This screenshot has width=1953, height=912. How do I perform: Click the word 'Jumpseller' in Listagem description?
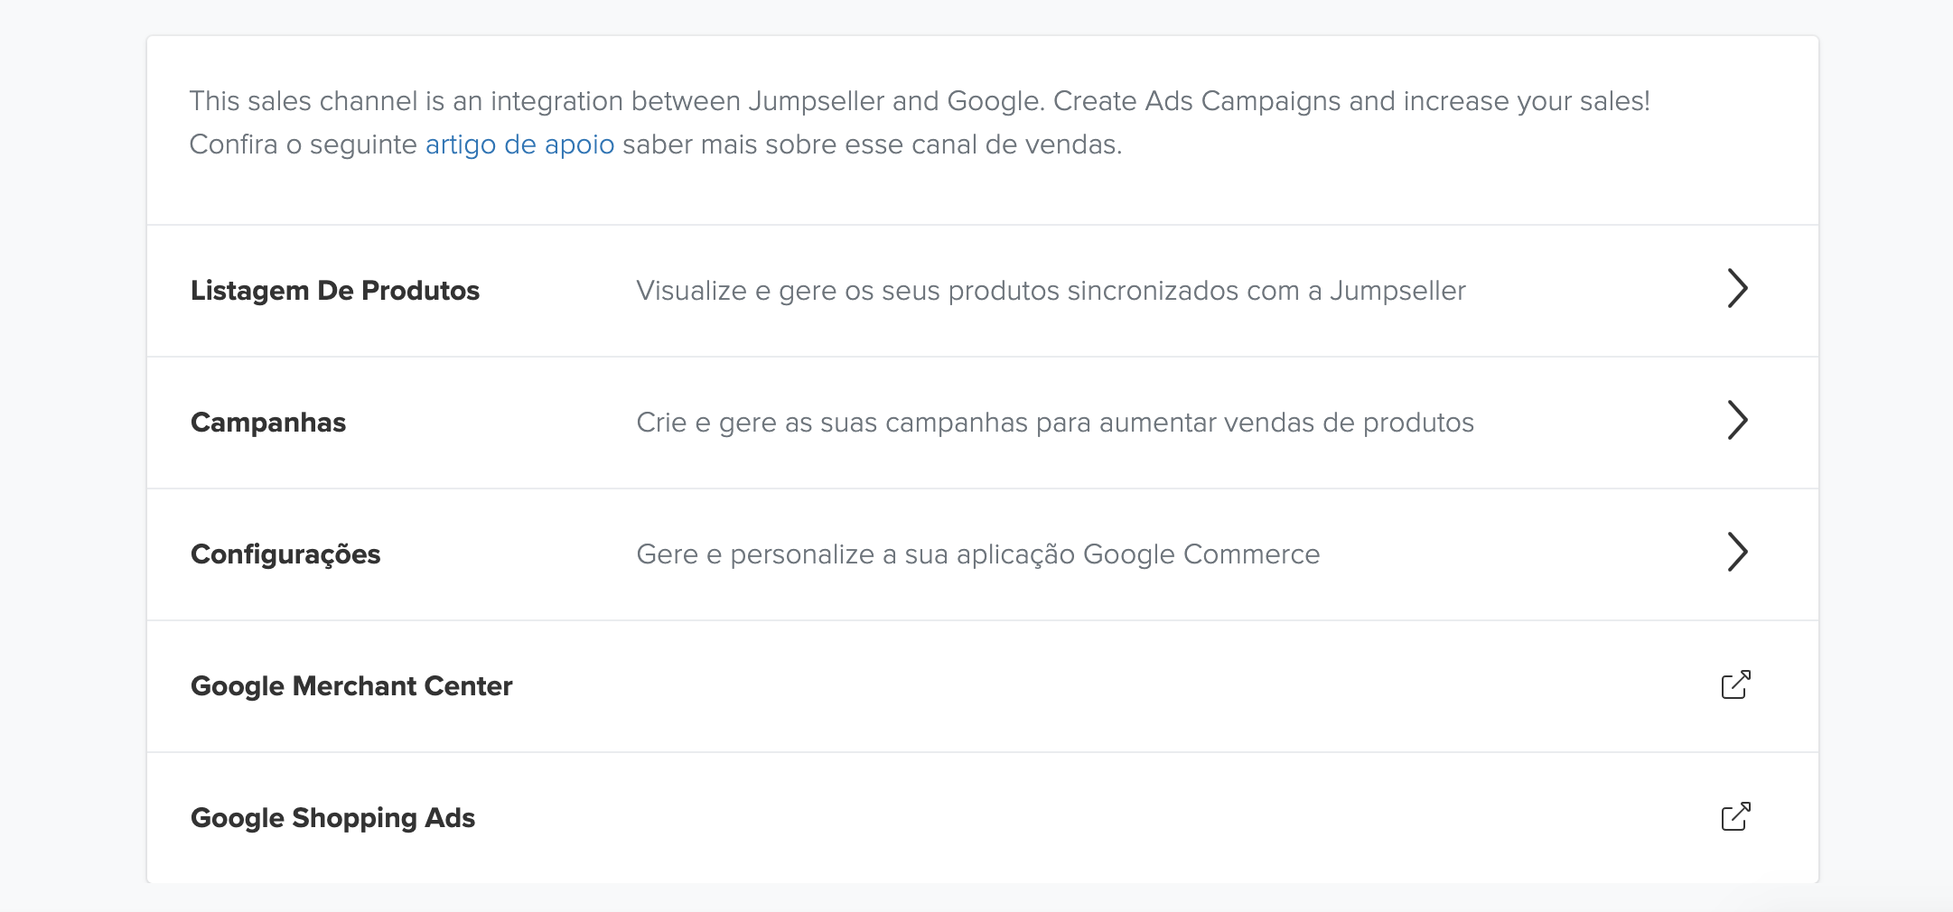coord(1397,291)
